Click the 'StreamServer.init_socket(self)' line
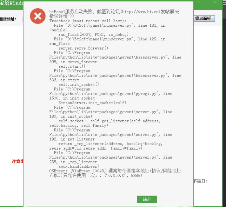 point(92,103)
